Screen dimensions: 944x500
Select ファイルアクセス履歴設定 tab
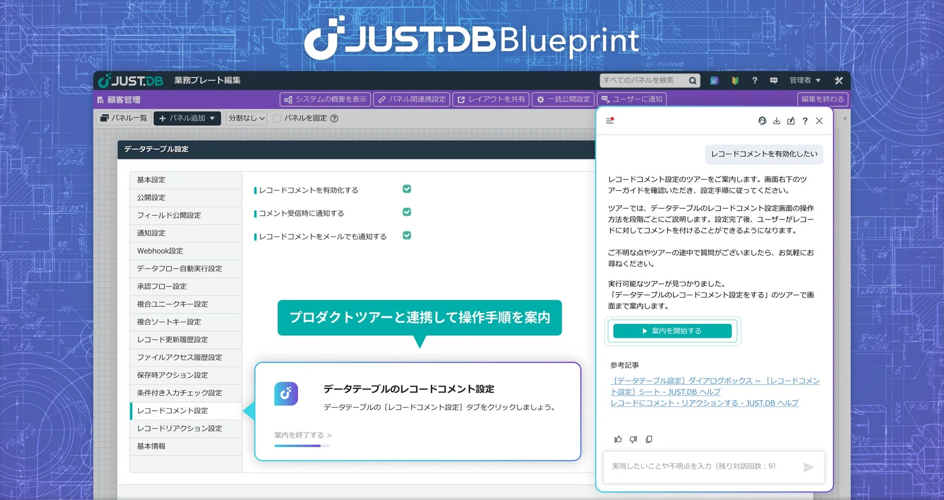click(186, 358)
